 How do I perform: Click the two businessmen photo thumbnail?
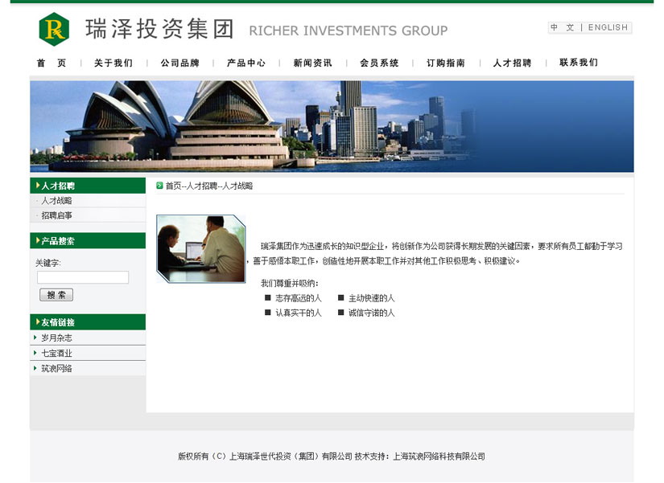200,248
